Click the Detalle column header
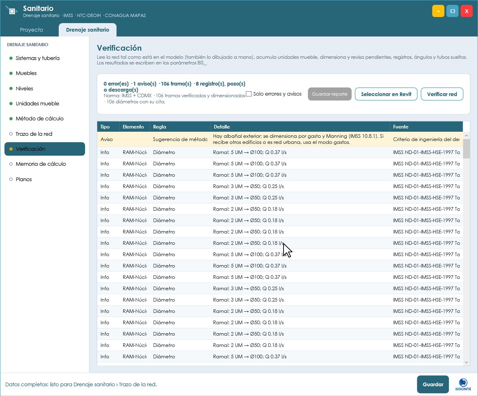This screenshot has height=396, width=478. pyautogui.click(x=300, y=127)
